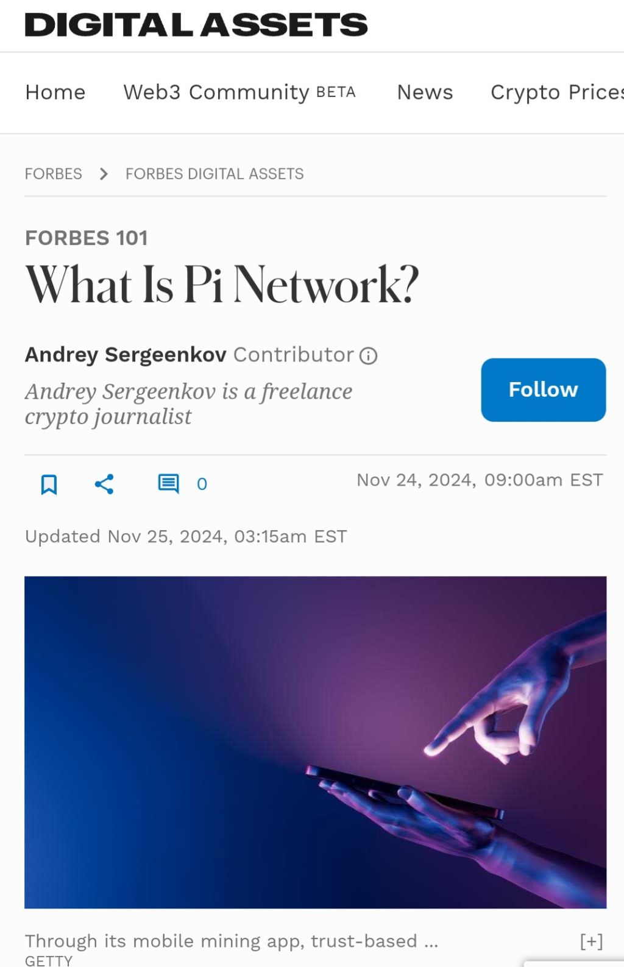Expand the image caption with [+]

click(590, 941)
